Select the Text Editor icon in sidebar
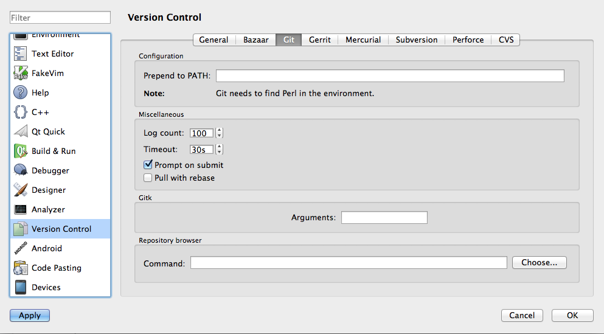This screenshot has width=604, height=334. pyautogui.click(x=21, y=54)
